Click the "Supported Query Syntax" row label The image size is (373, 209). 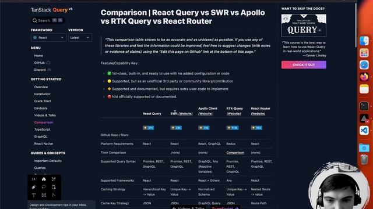[x=118, y=161]
